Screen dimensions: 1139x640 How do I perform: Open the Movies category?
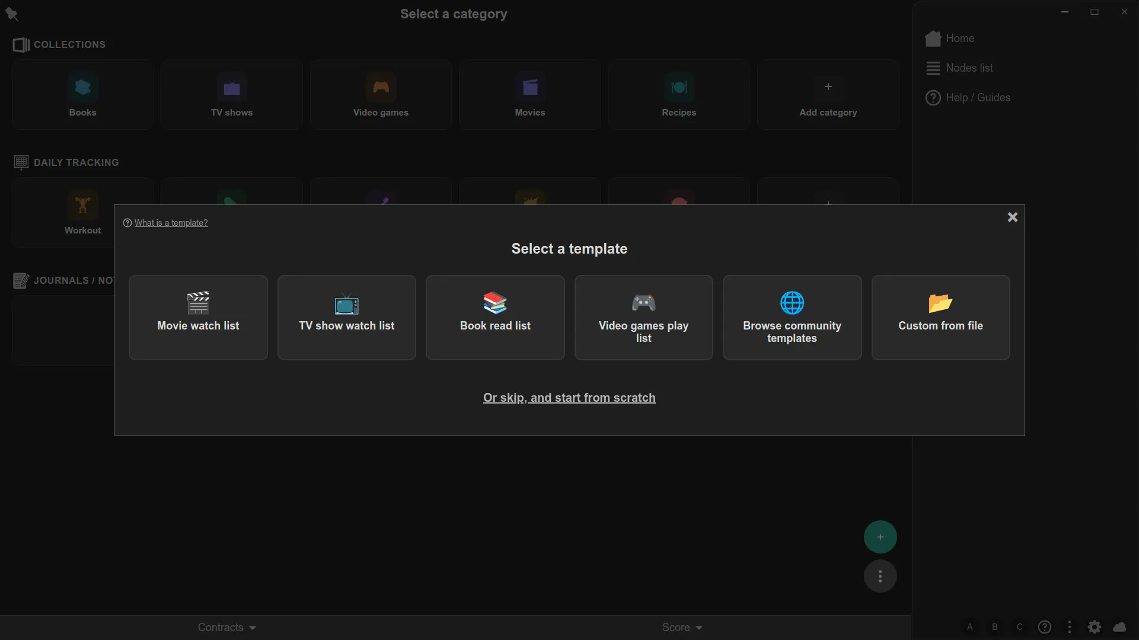click(530, 95)
